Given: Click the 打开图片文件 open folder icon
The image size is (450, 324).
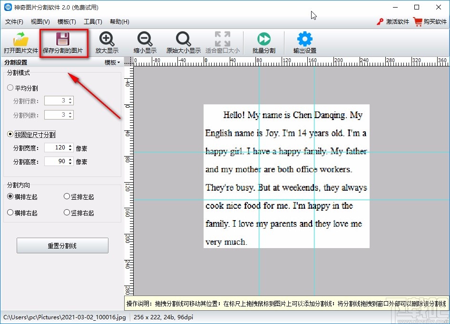Looking at the screenshot, I should (20, 39).
